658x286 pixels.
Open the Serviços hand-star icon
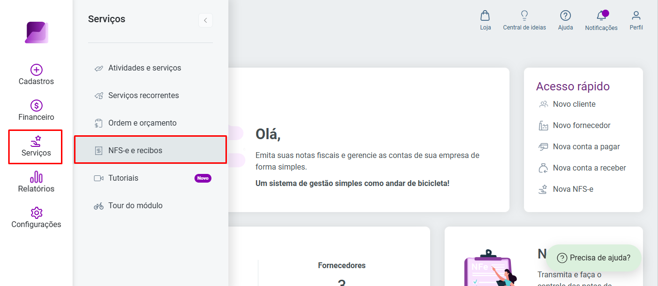tap(36, 142)
